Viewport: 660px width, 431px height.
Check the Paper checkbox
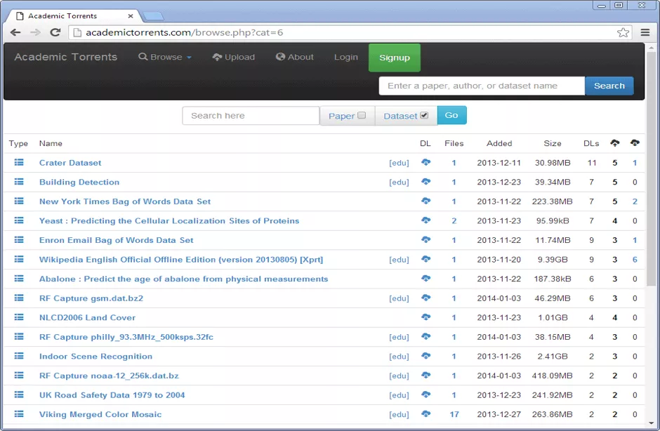[x=362, y=115]
